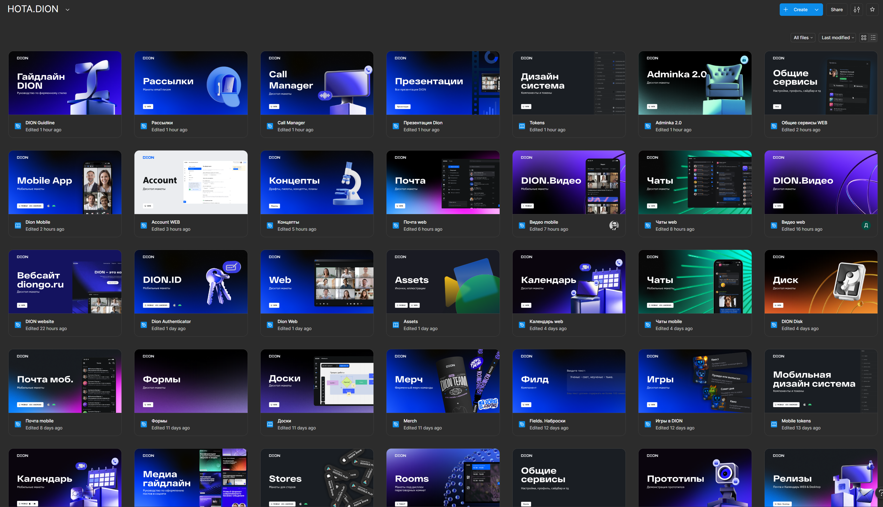Expand the HOTA.DION project name chevron

(x=67, y=10)
